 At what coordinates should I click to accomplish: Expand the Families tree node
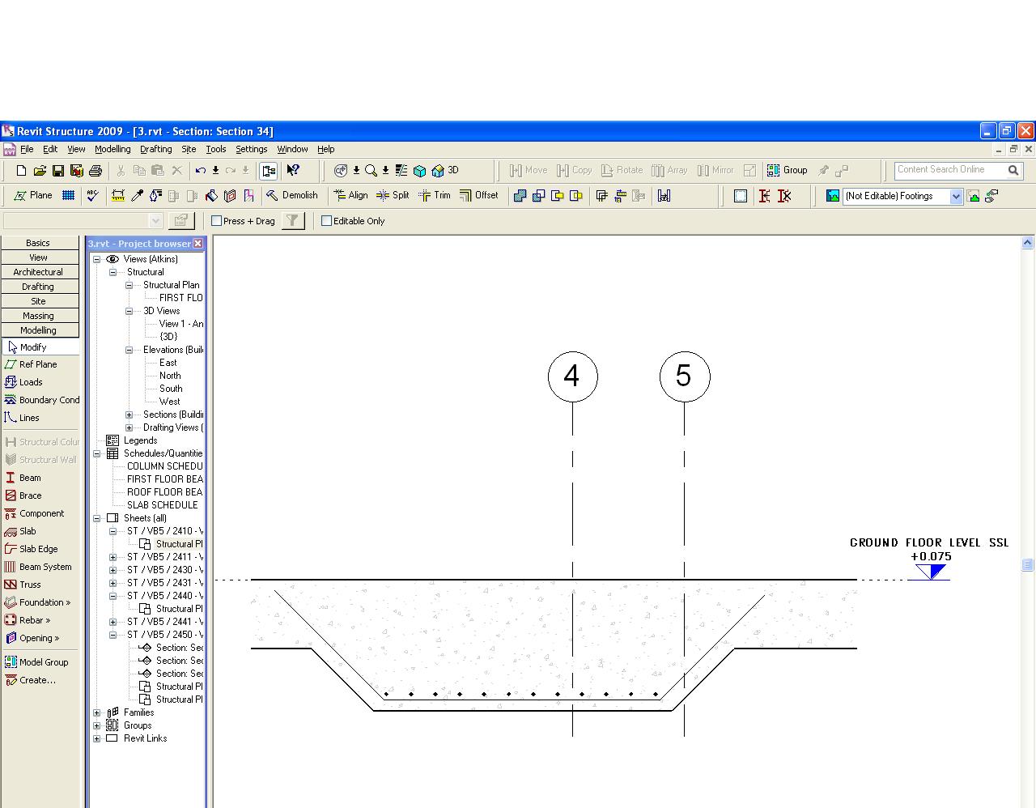click(x=97, y=712)
